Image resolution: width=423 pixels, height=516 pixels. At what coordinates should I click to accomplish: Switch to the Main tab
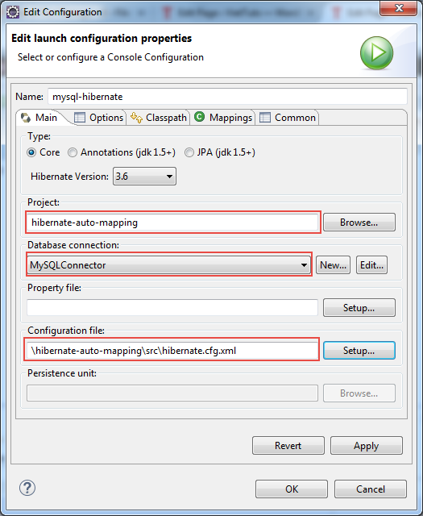pos(39,118)
